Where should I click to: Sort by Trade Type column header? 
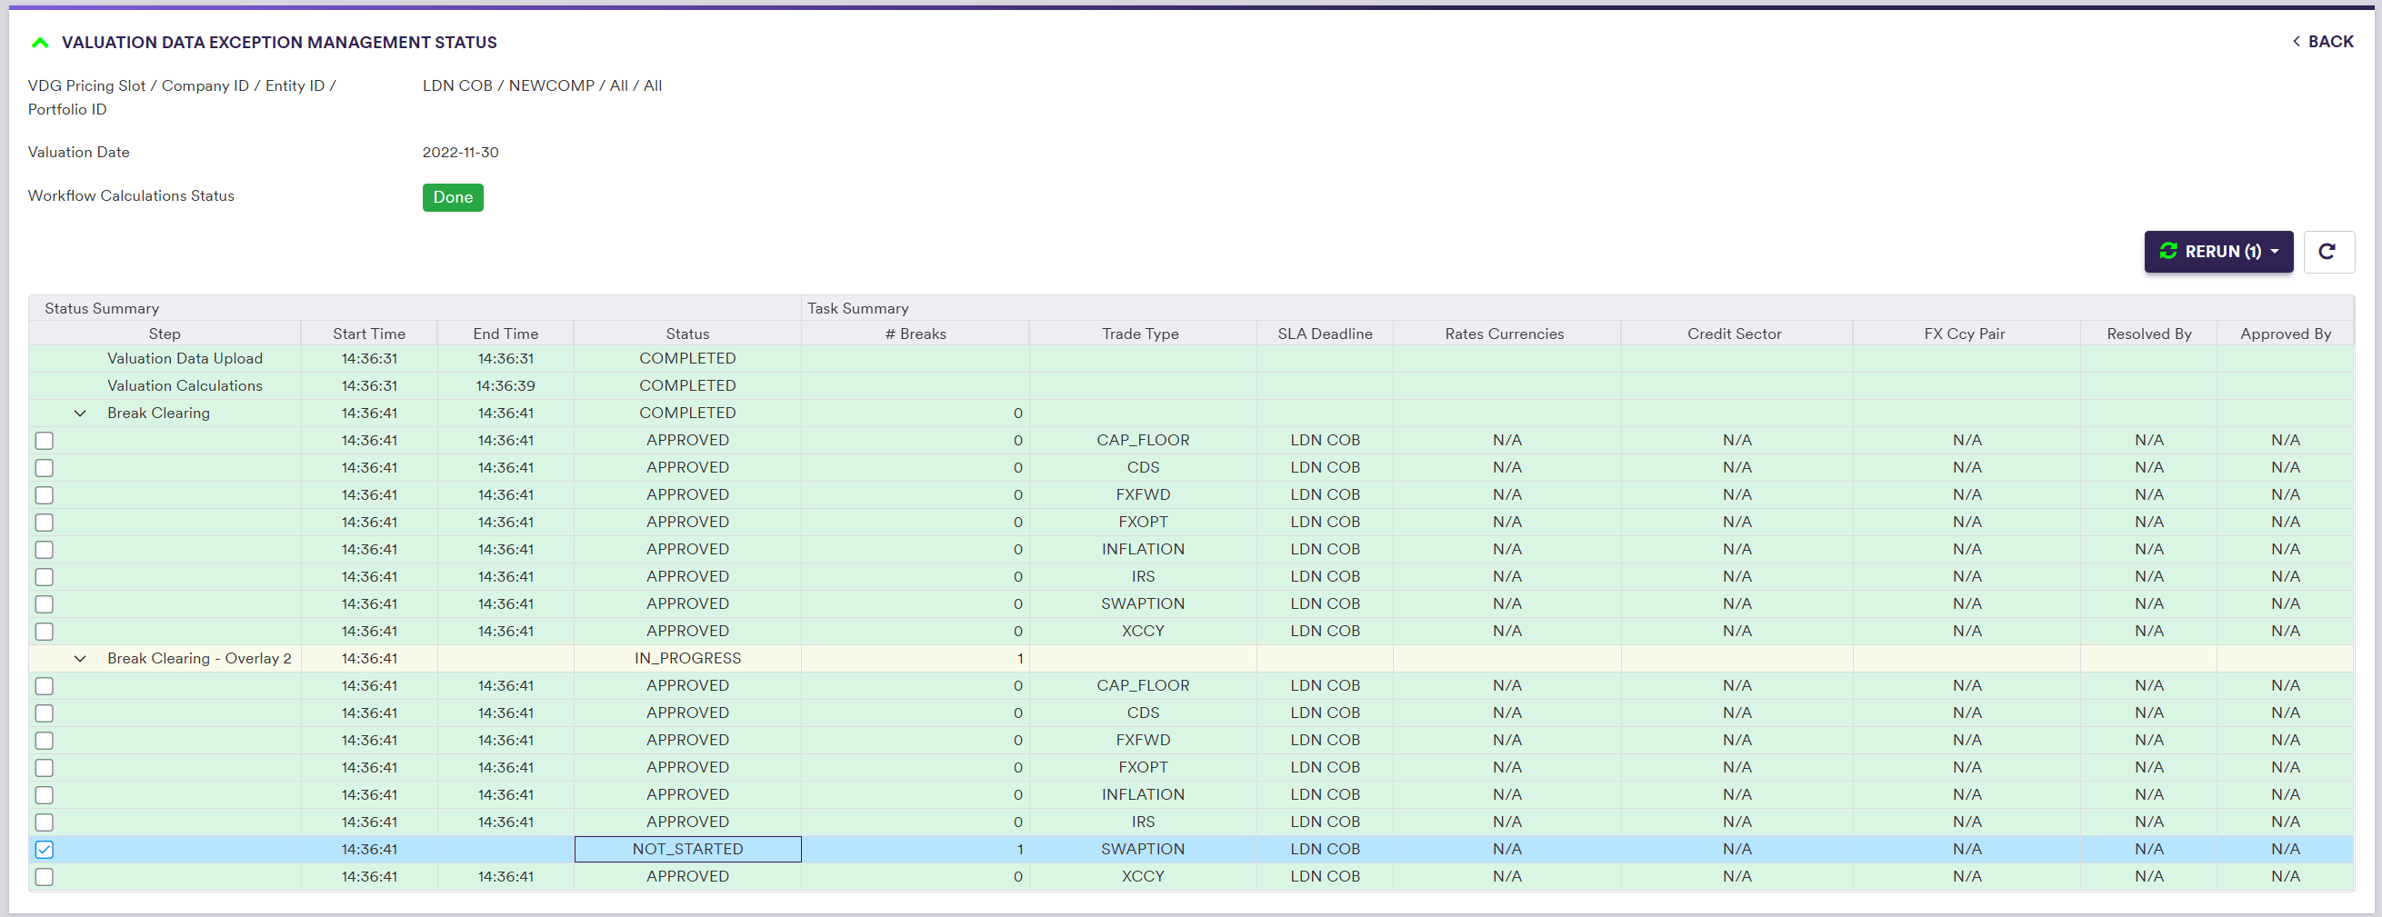click(x=1140, y=334)
